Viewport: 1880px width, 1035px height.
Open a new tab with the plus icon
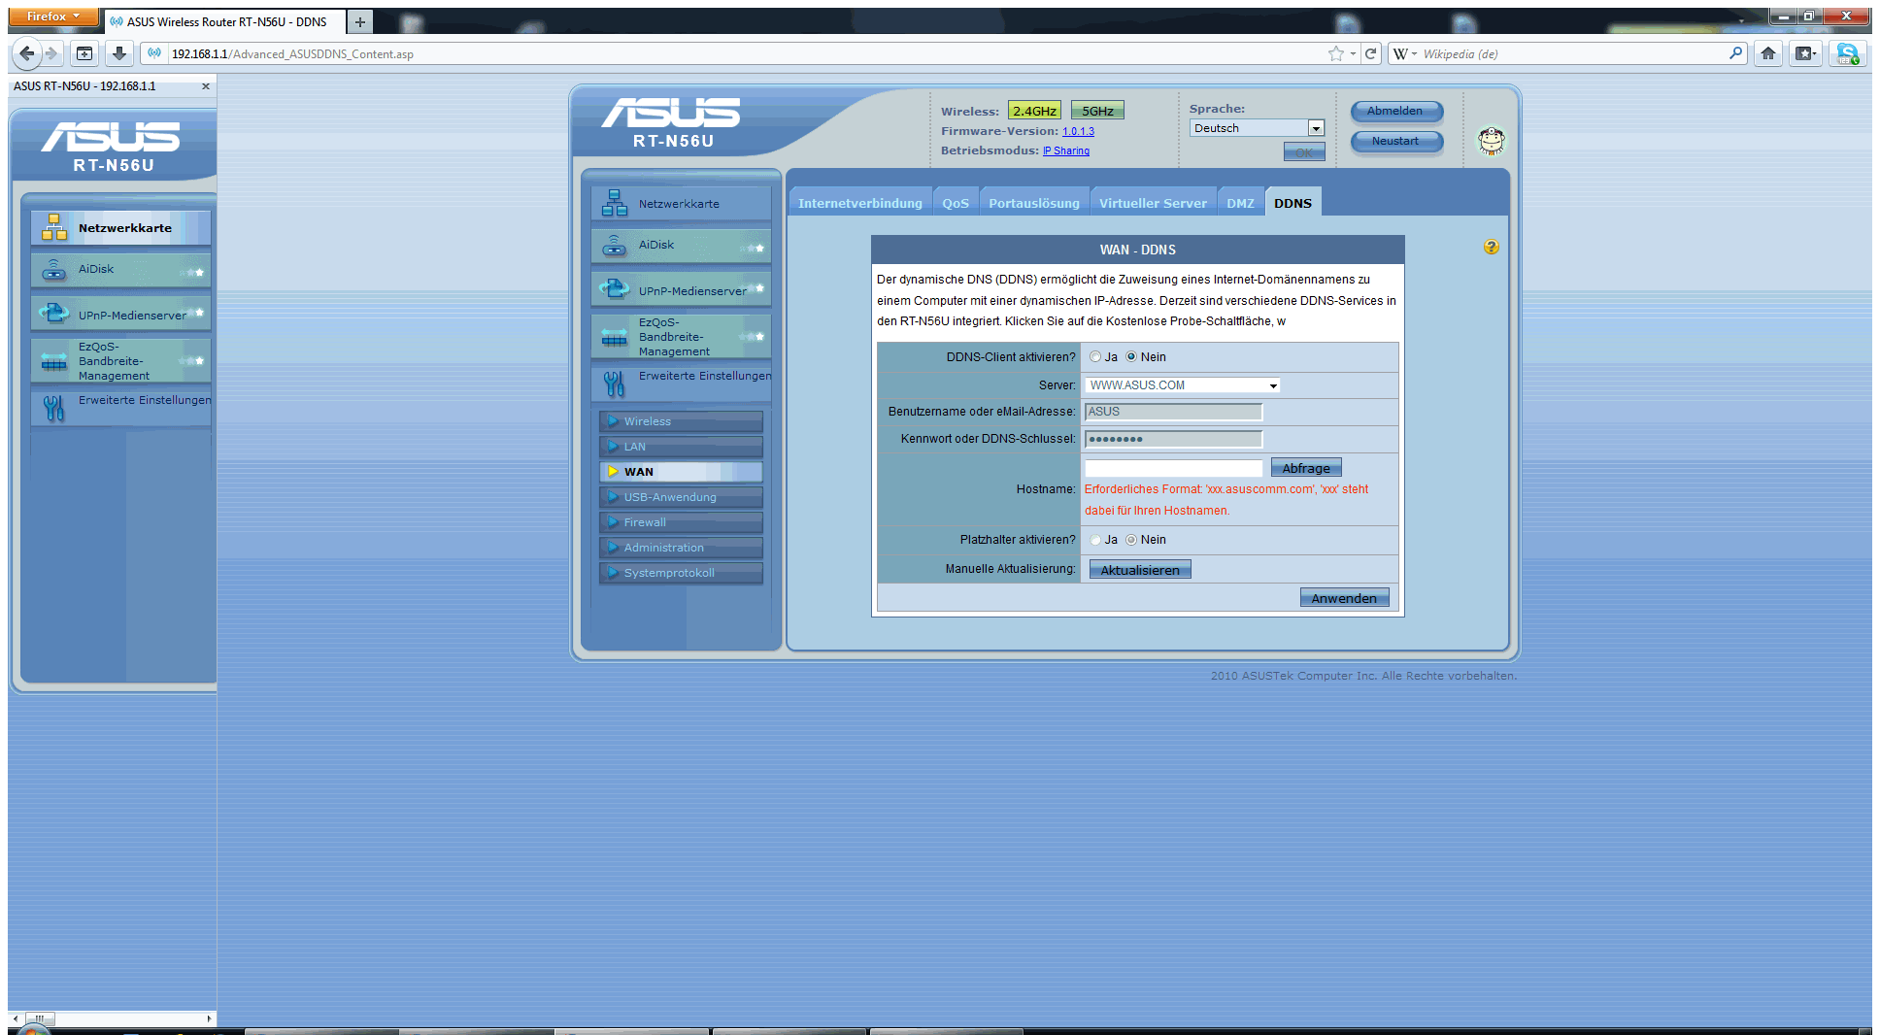point(359,21)
